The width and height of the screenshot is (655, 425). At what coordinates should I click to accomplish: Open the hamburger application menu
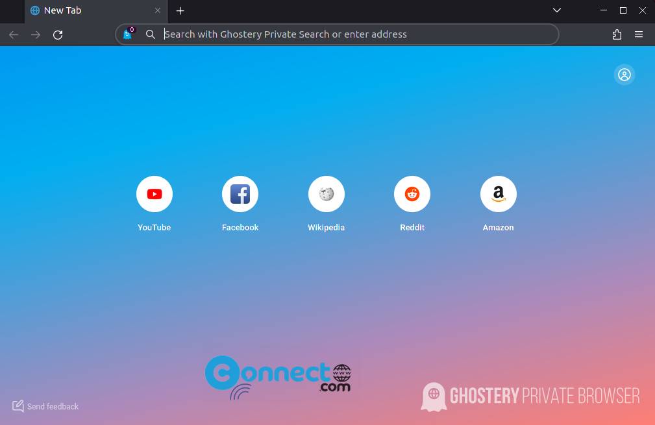pos(639,34)
